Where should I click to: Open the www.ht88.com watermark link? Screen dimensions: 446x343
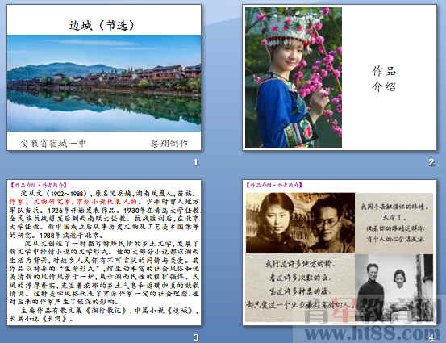(369, 333)
